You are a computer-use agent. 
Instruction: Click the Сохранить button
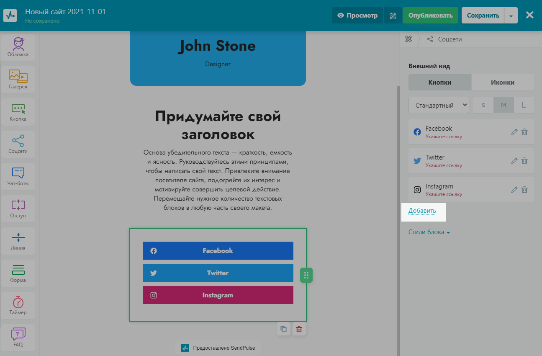tap(483, 15)
